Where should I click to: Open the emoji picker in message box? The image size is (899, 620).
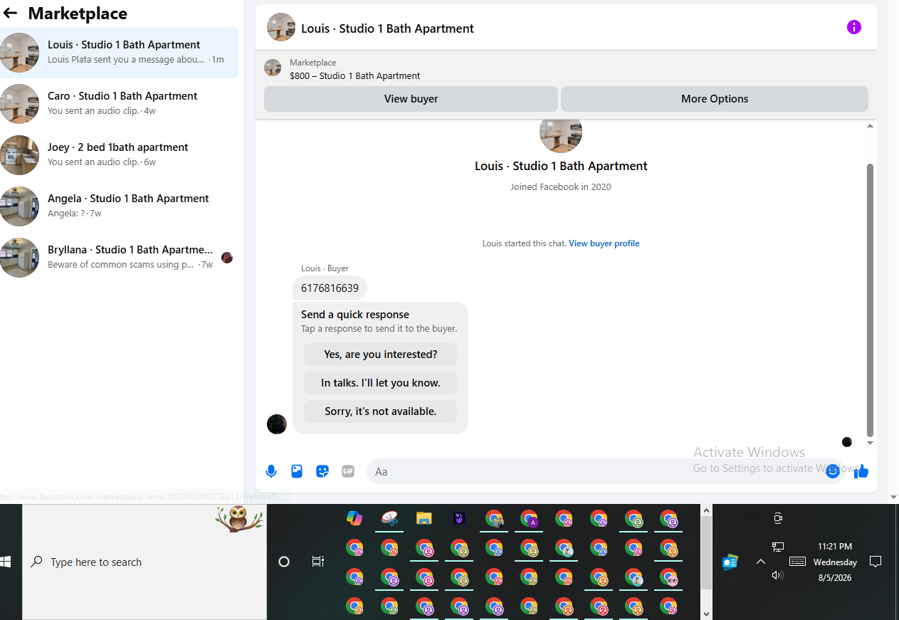pyautogui.click(x=833, y=471)
